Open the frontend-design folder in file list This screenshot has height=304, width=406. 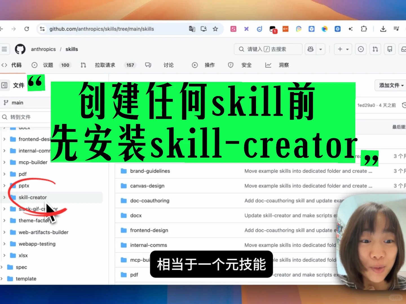[149, 230]
